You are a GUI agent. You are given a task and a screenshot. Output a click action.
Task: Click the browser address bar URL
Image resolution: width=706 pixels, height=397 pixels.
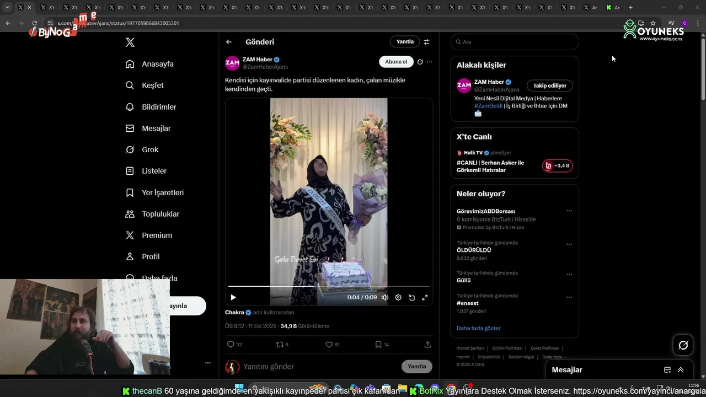118,23
